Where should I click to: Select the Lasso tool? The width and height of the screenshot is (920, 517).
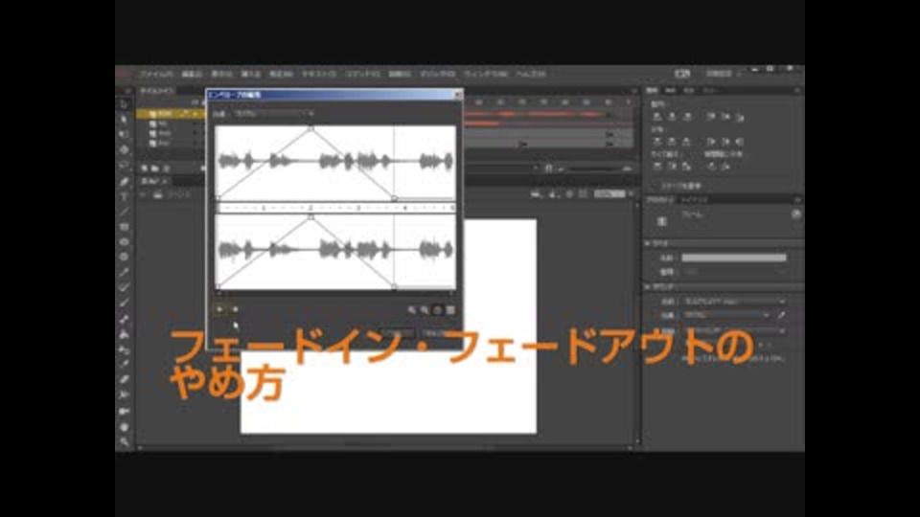[124, 166]
